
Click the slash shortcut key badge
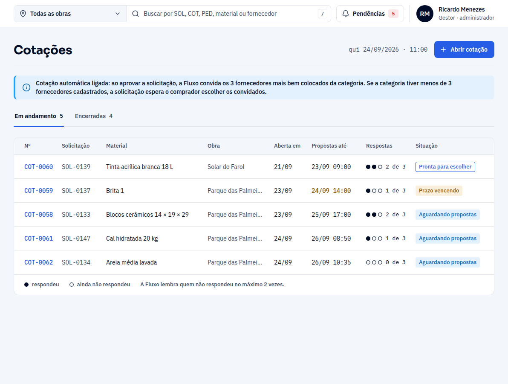coord(322,14)
